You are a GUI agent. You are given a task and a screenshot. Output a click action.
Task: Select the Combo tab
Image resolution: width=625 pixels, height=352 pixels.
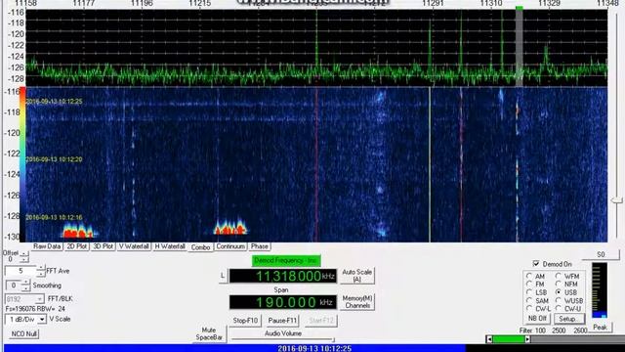point(200,247)
